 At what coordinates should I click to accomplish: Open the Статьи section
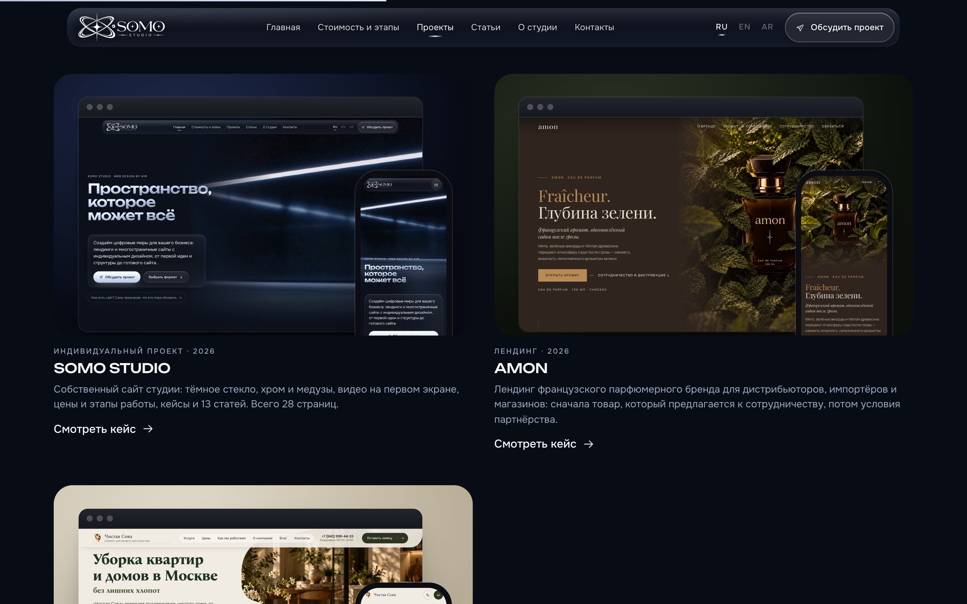coord(486,27)
